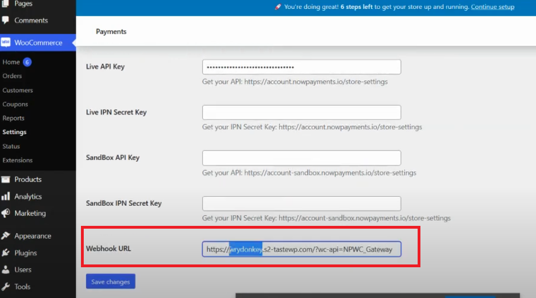Click the Comments speech bubble icon
The height and width of the screenshot is (298, 536).
(x=6, y=20)
